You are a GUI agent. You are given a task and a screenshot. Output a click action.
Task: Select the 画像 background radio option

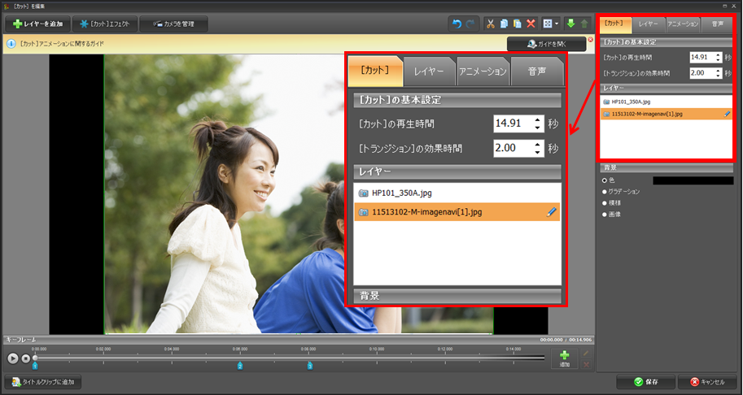(x=605, y=214)
